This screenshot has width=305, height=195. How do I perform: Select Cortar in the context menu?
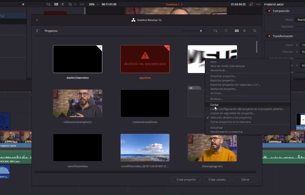tap(214, 105)
